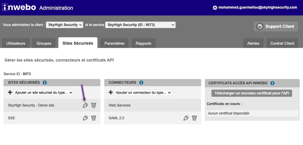Delete the SAML 2.0 connector
The height and width of the screenshot is (145, 303).
[194, 118]
